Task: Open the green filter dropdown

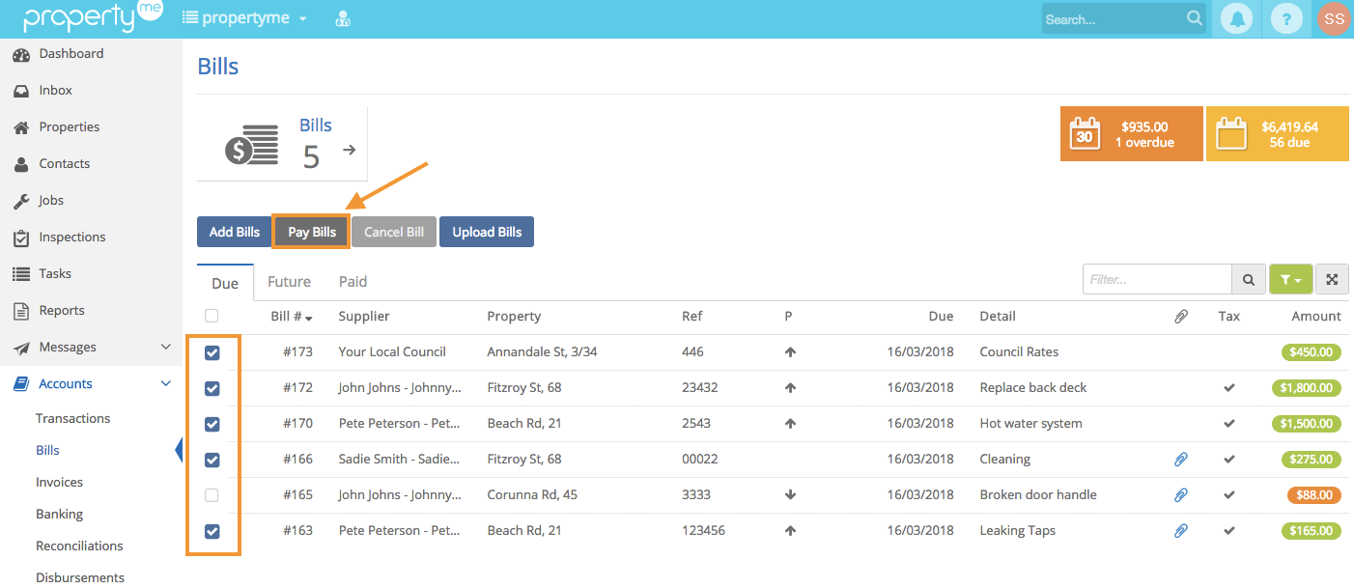Action: (1291, 279)
